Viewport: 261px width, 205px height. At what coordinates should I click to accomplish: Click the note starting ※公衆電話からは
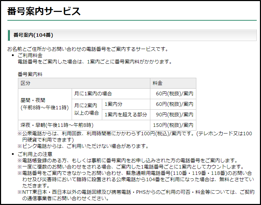tap(135, 137)
